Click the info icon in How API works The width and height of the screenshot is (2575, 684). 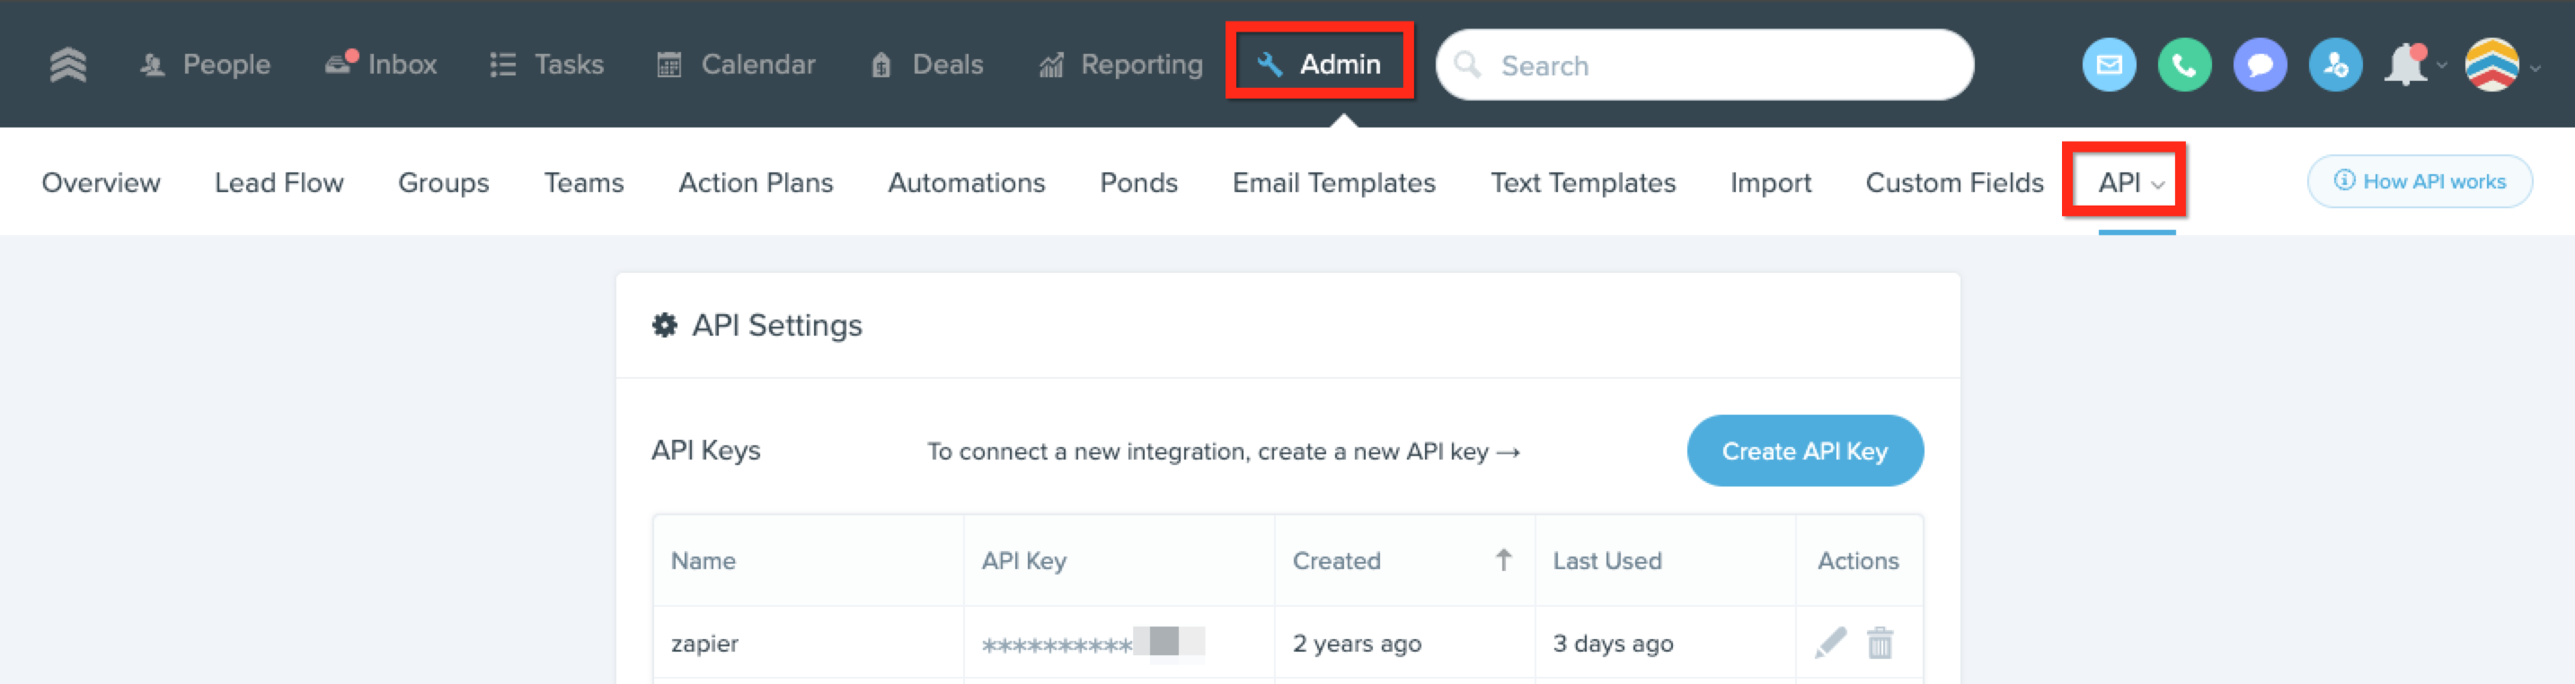coord(2344,180)
